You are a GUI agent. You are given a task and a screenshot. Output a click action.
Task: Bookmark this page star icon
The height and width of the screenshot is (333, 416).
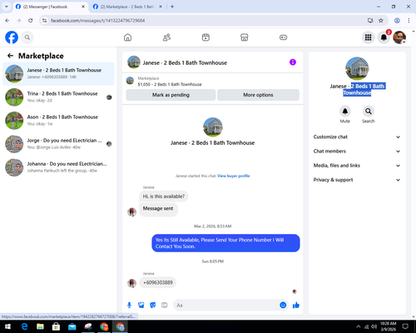(381, 21)
